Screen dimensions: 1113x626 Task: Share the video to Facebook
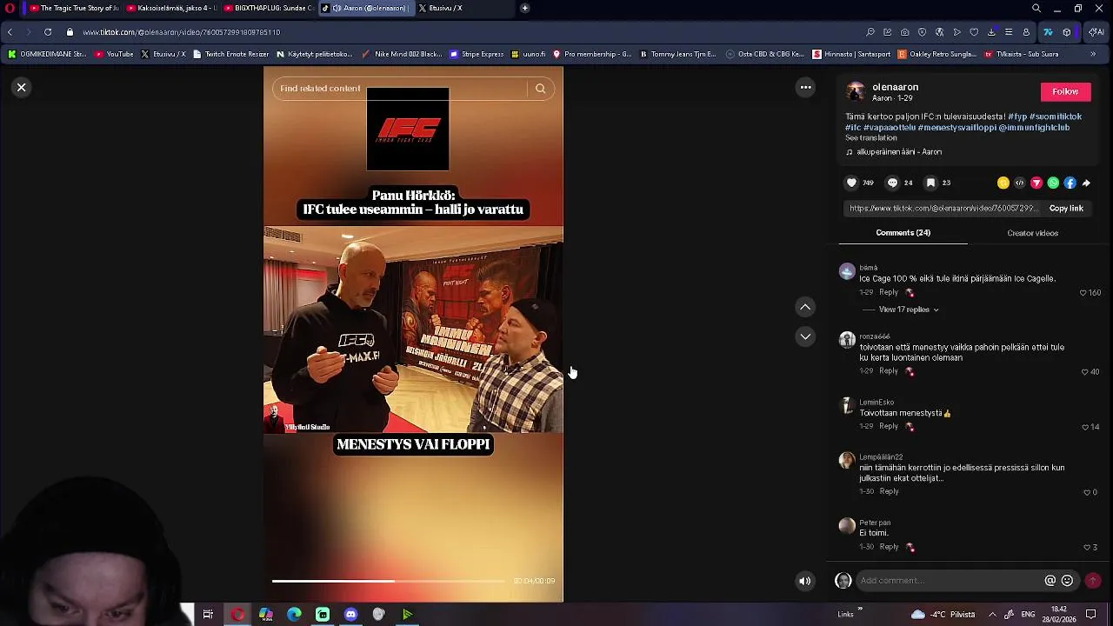(x=1070, y=183)
